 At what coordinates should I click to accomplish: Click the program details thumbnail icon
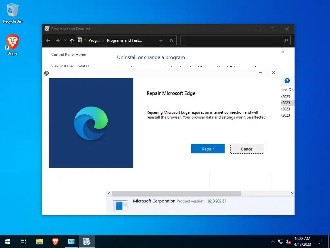point(120,205)
